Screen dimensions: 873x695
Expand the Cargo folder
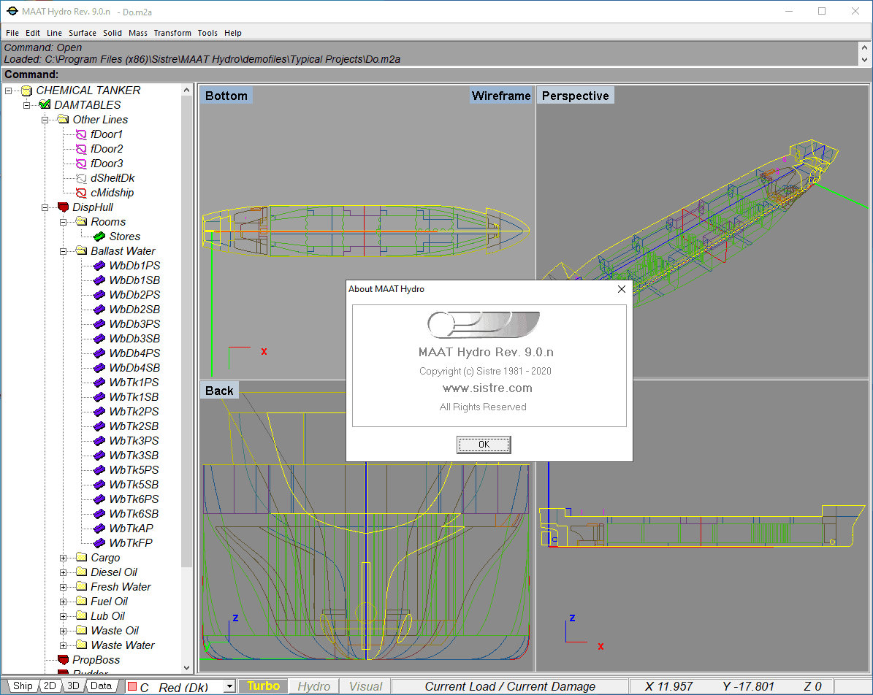64,558
